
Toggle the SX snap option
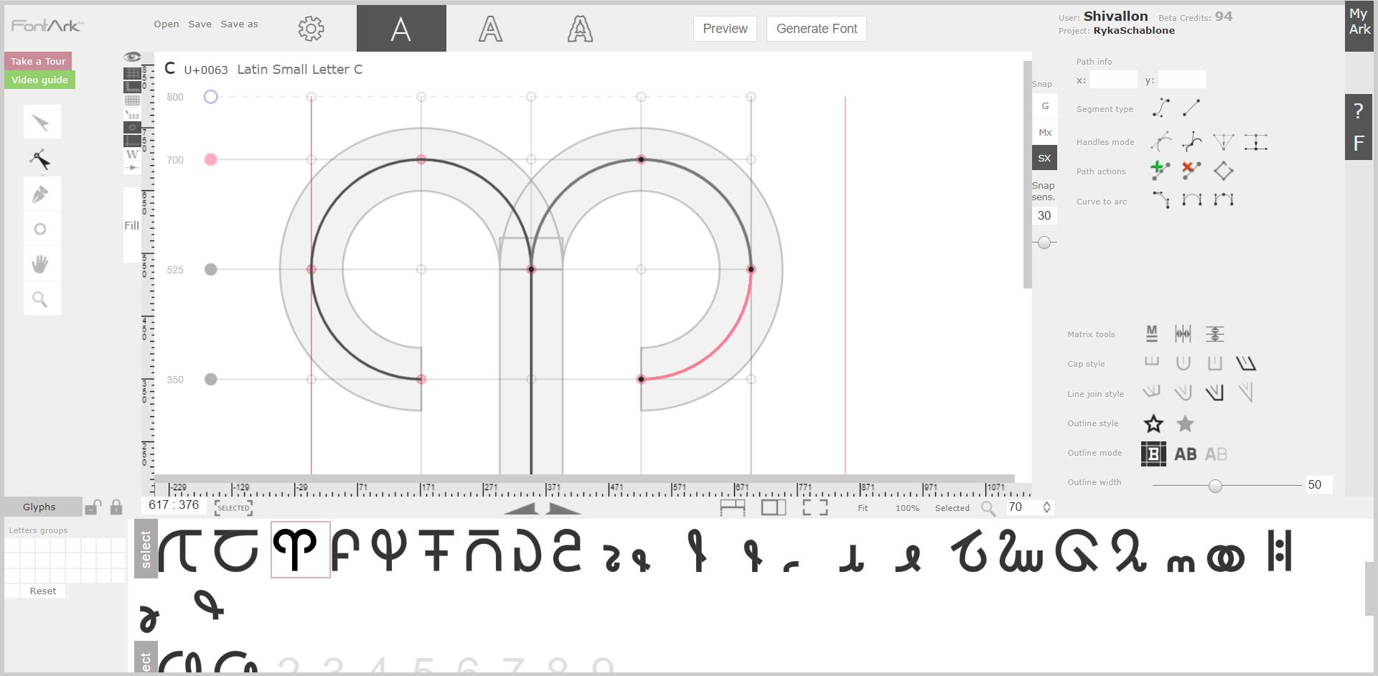pos(1044,159)
